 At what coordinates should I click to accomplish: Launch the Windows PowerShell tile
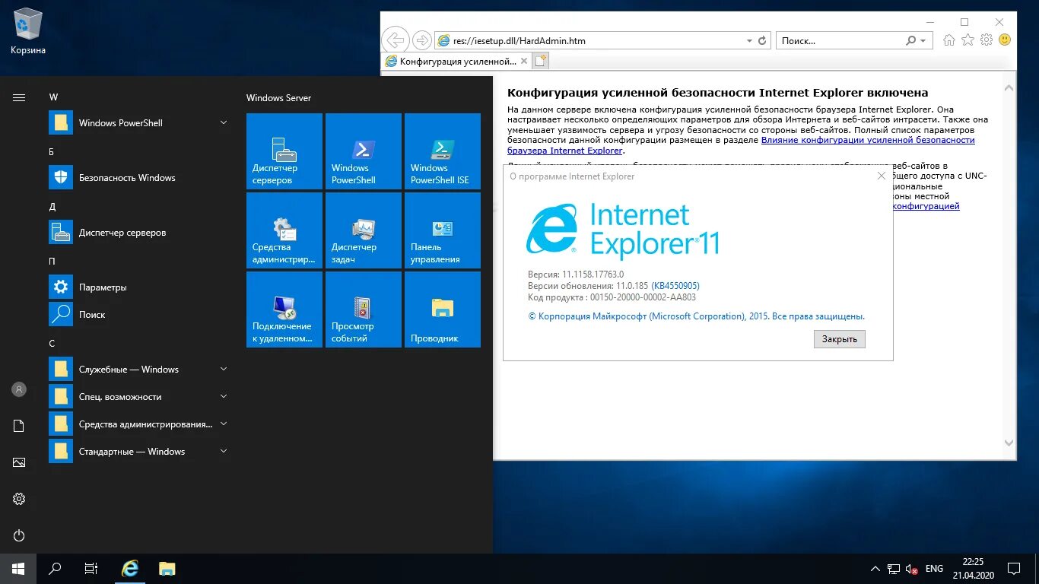point(364,151)
